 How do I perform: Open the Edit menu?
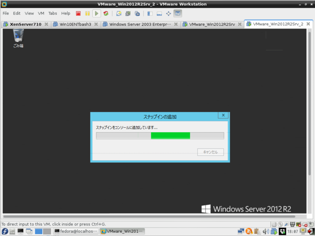pos(17,13)
